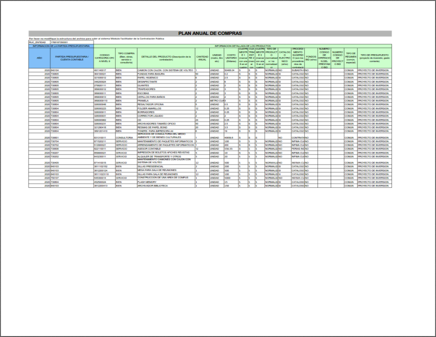
Task: Click 'ALQUILER DE TRANSPORTE Y OTROS' cell
Action: tap(166, 156)
